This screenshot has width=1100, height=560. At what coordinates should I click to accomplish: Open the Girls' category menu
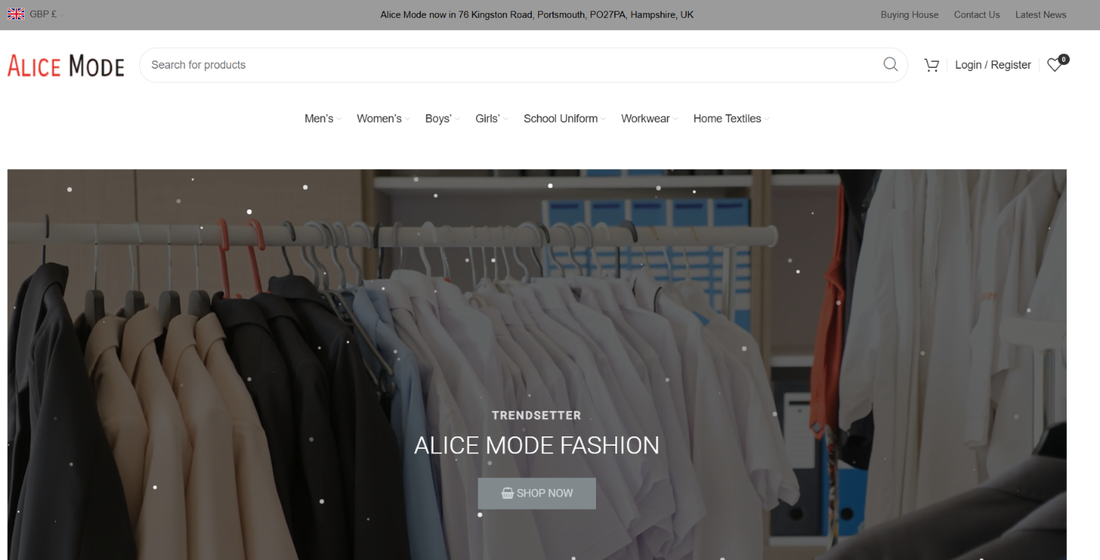click(488, 119)
